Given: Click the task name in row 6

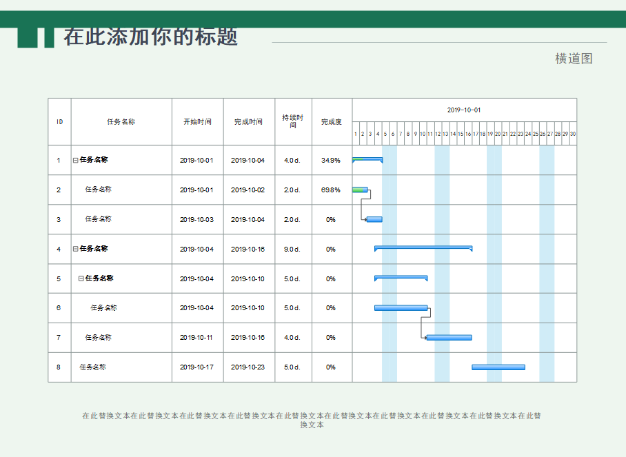Looking at the screenshot, I should click(104, 307).
